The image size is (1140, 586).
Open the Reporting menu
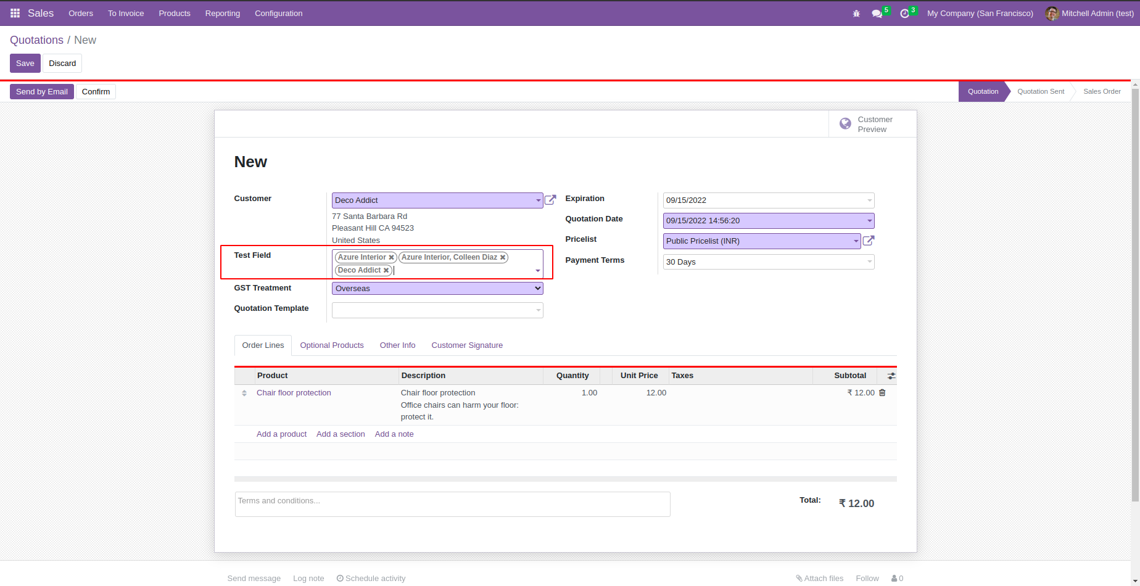coord(222,14)
